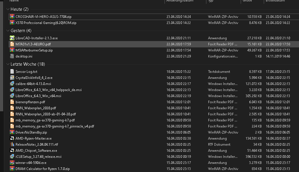Collapse the Letzte Woche (18) group chevron
The height and width of the screenshot is (172, 299).
(x=8, y=64)
